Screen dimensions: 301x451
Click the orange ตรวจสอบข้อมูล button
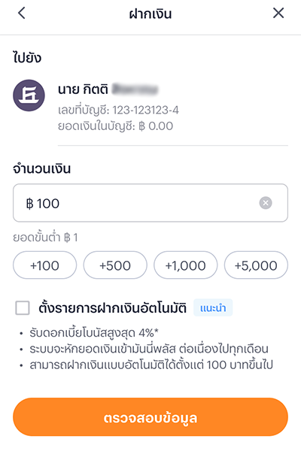pos(150,417)
